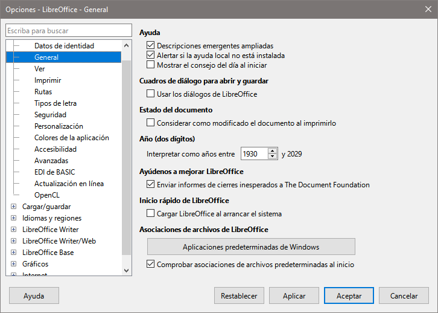Enable Usar los diálogos de LibreOffice

point(151,94)
